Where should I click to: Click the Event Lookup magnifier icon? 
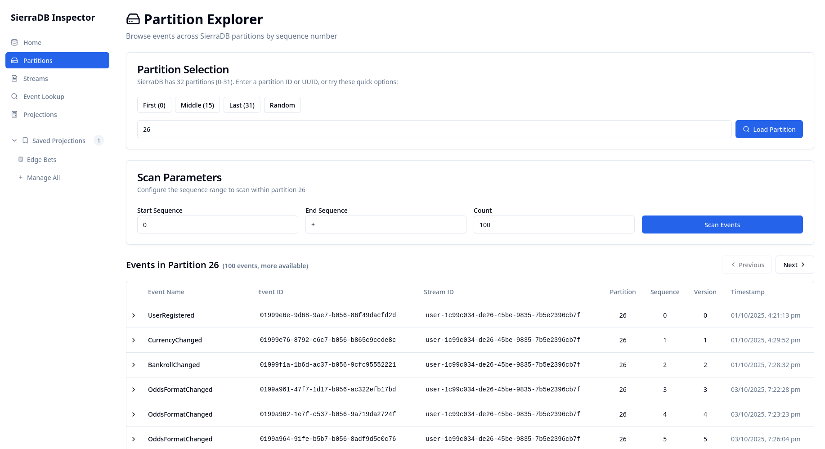(14, 96)
